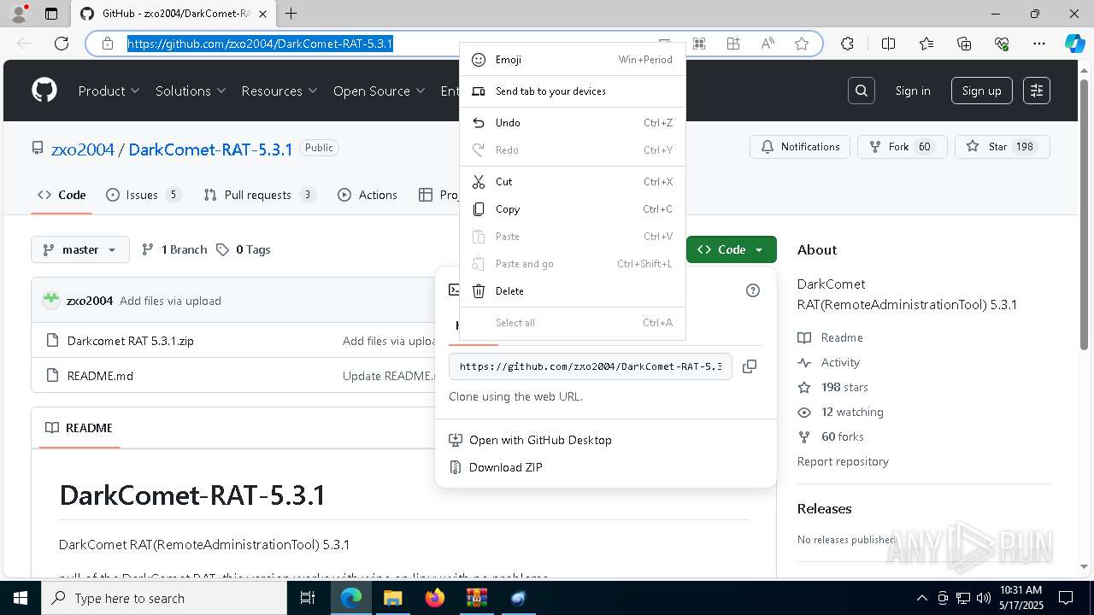Switch to the Pull requests tab
The image size is (1094, 615).
(259, 195)
